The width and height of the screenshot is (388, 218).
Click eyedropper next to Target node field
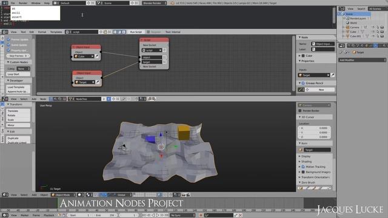tap(98, 82)
